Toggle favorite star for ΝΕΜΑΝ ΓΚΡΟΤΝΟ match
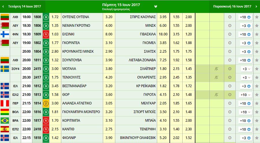The height and width of the screenshot is (143, 260). (257, 26)
